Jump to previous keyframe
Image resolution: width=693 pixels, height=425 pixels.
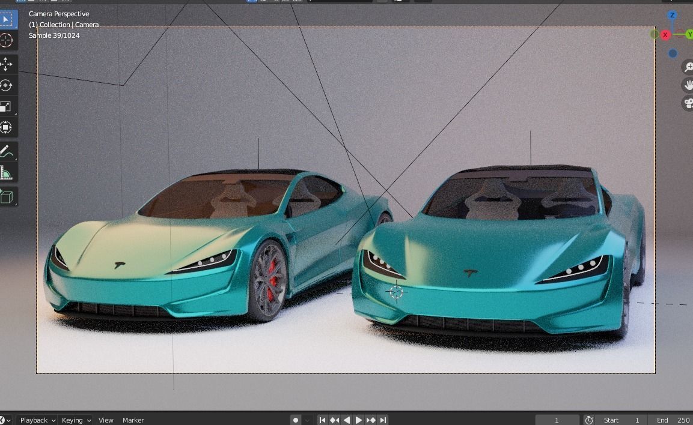coord(335,420)
